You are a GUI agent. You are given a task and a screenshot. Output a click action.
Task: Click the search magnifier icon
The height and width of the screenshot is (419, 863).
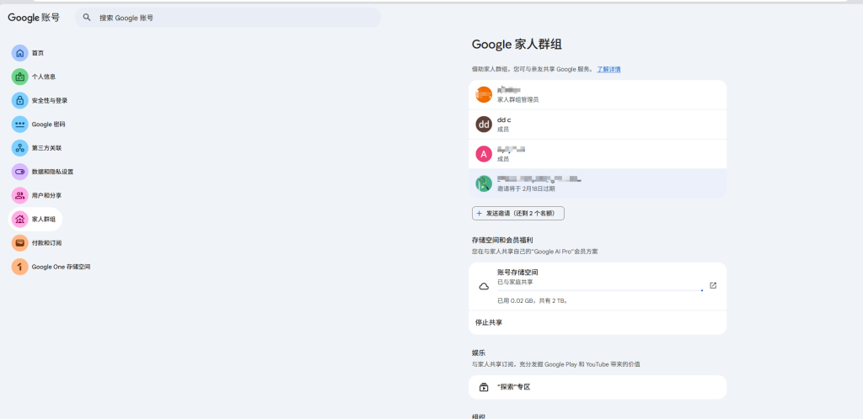pos(87,18)
